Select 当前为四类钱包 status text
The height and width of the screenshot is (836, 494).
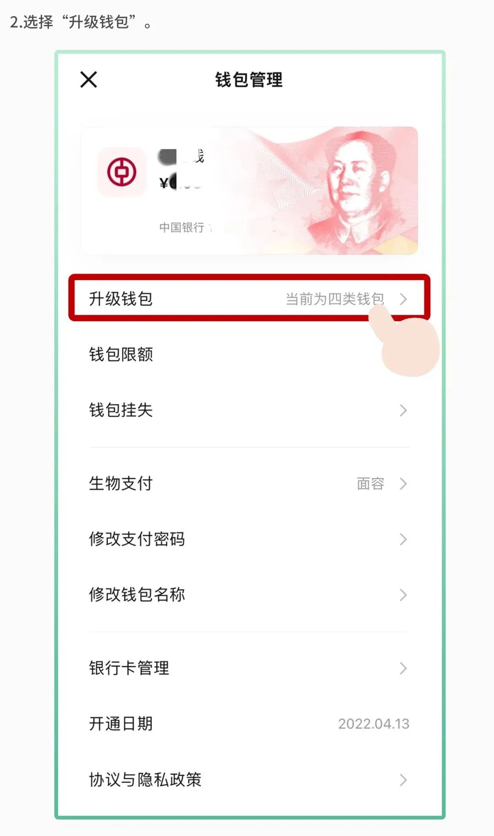click(335, 299)
